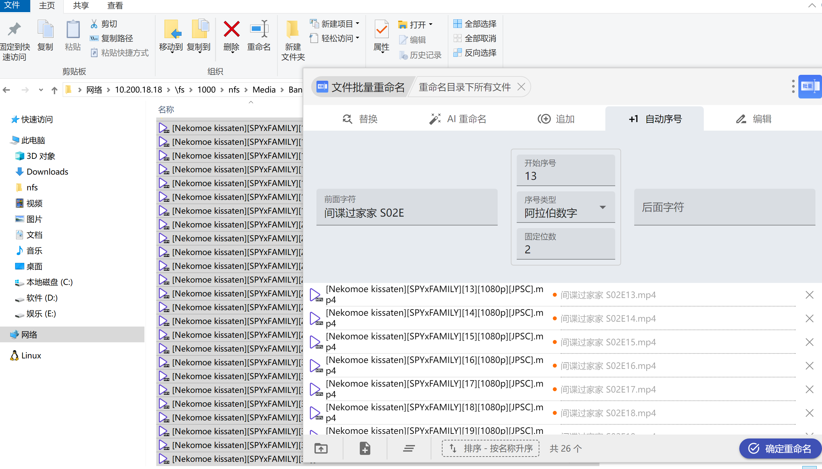Click the add file icon in bottom toolbar
This screenshot has height=469, width=822.
[365, 448]
